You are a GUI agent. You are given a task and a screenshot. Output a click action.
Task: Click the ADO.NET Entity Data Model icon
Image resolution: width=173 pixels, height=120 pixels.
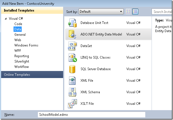(x=72, y=34)
